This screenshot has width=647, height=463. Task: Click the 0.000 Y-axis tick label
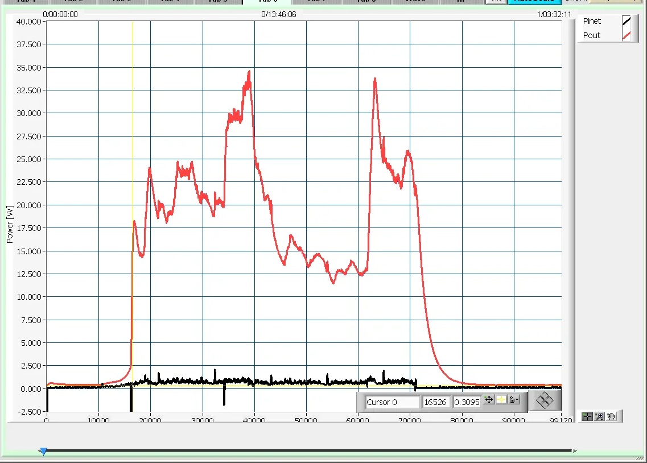(31, 389)
